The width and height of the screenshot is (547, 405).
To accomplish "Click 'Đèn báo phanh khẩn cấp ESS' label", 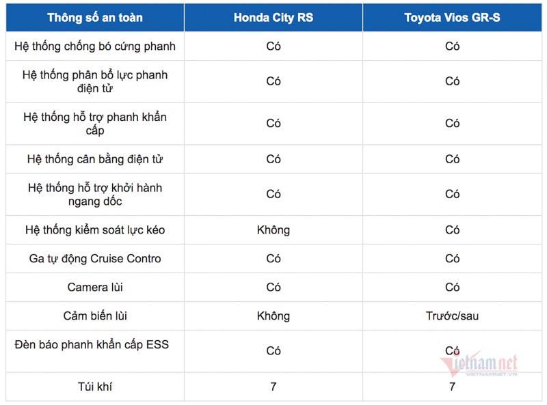I will 95,345.
